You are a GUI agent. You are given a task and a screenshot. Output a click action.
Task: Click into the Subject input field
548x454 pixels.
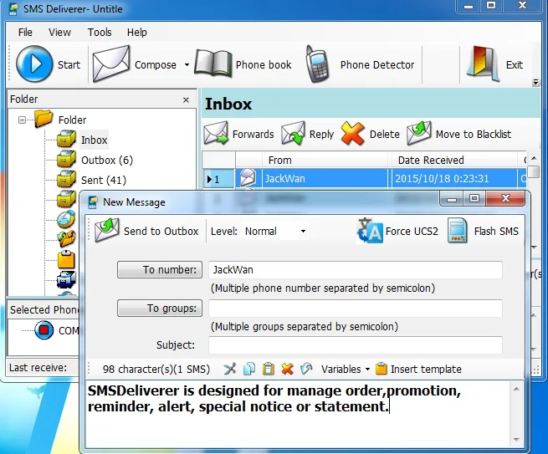(x=356, y=345)
